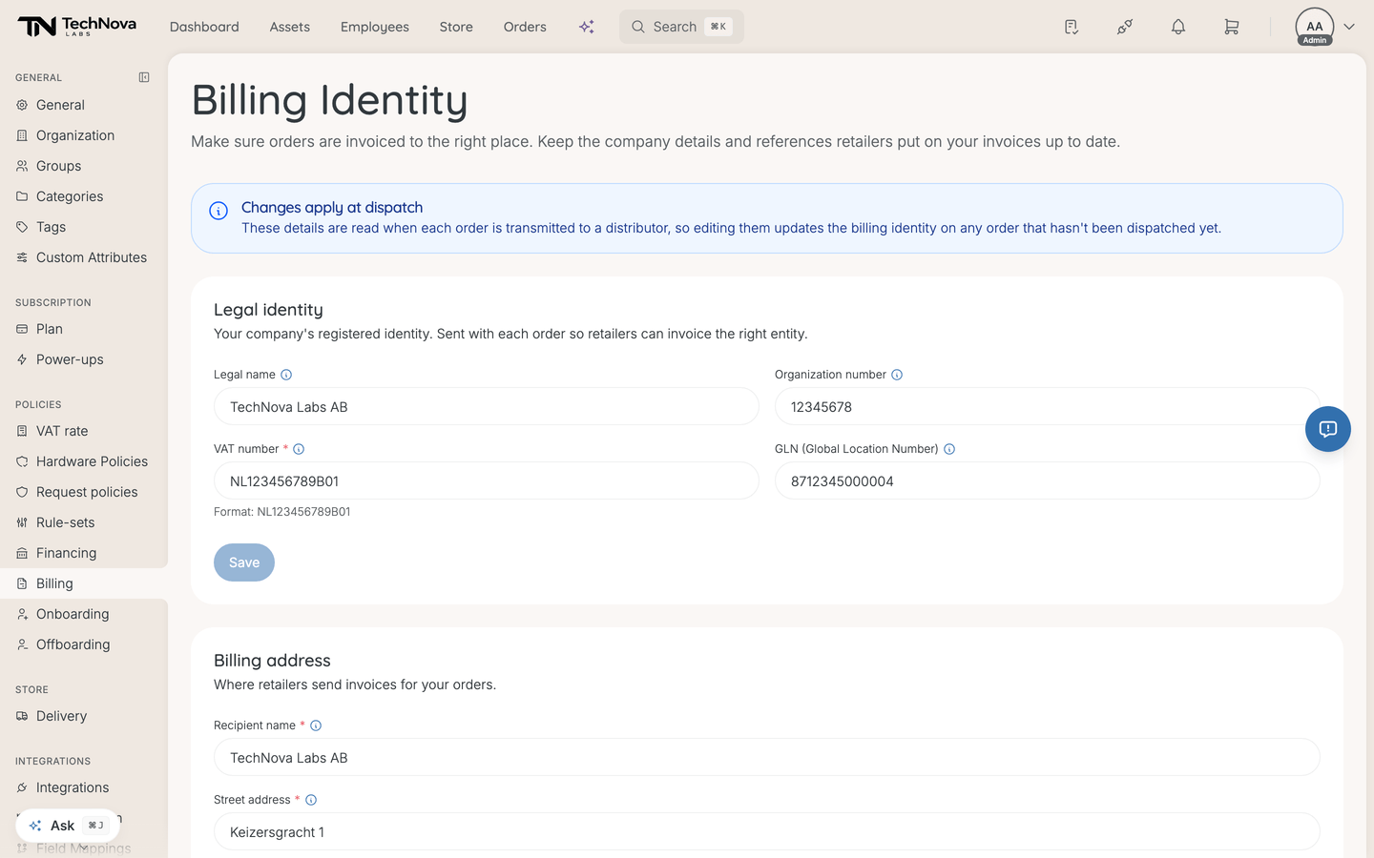Edit the Recipient name field

tap(767, 757)
